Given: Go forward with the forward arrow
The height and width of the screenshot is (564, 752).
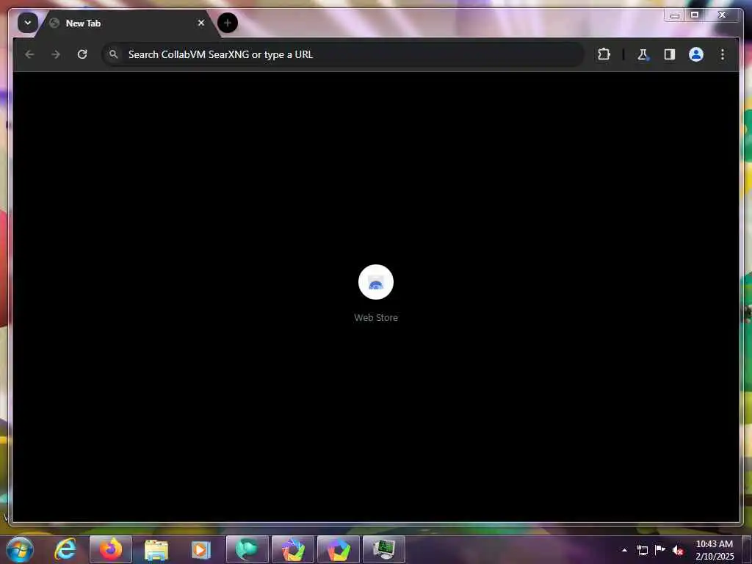Looking at the screenshot, I should (x=56, y=54).
